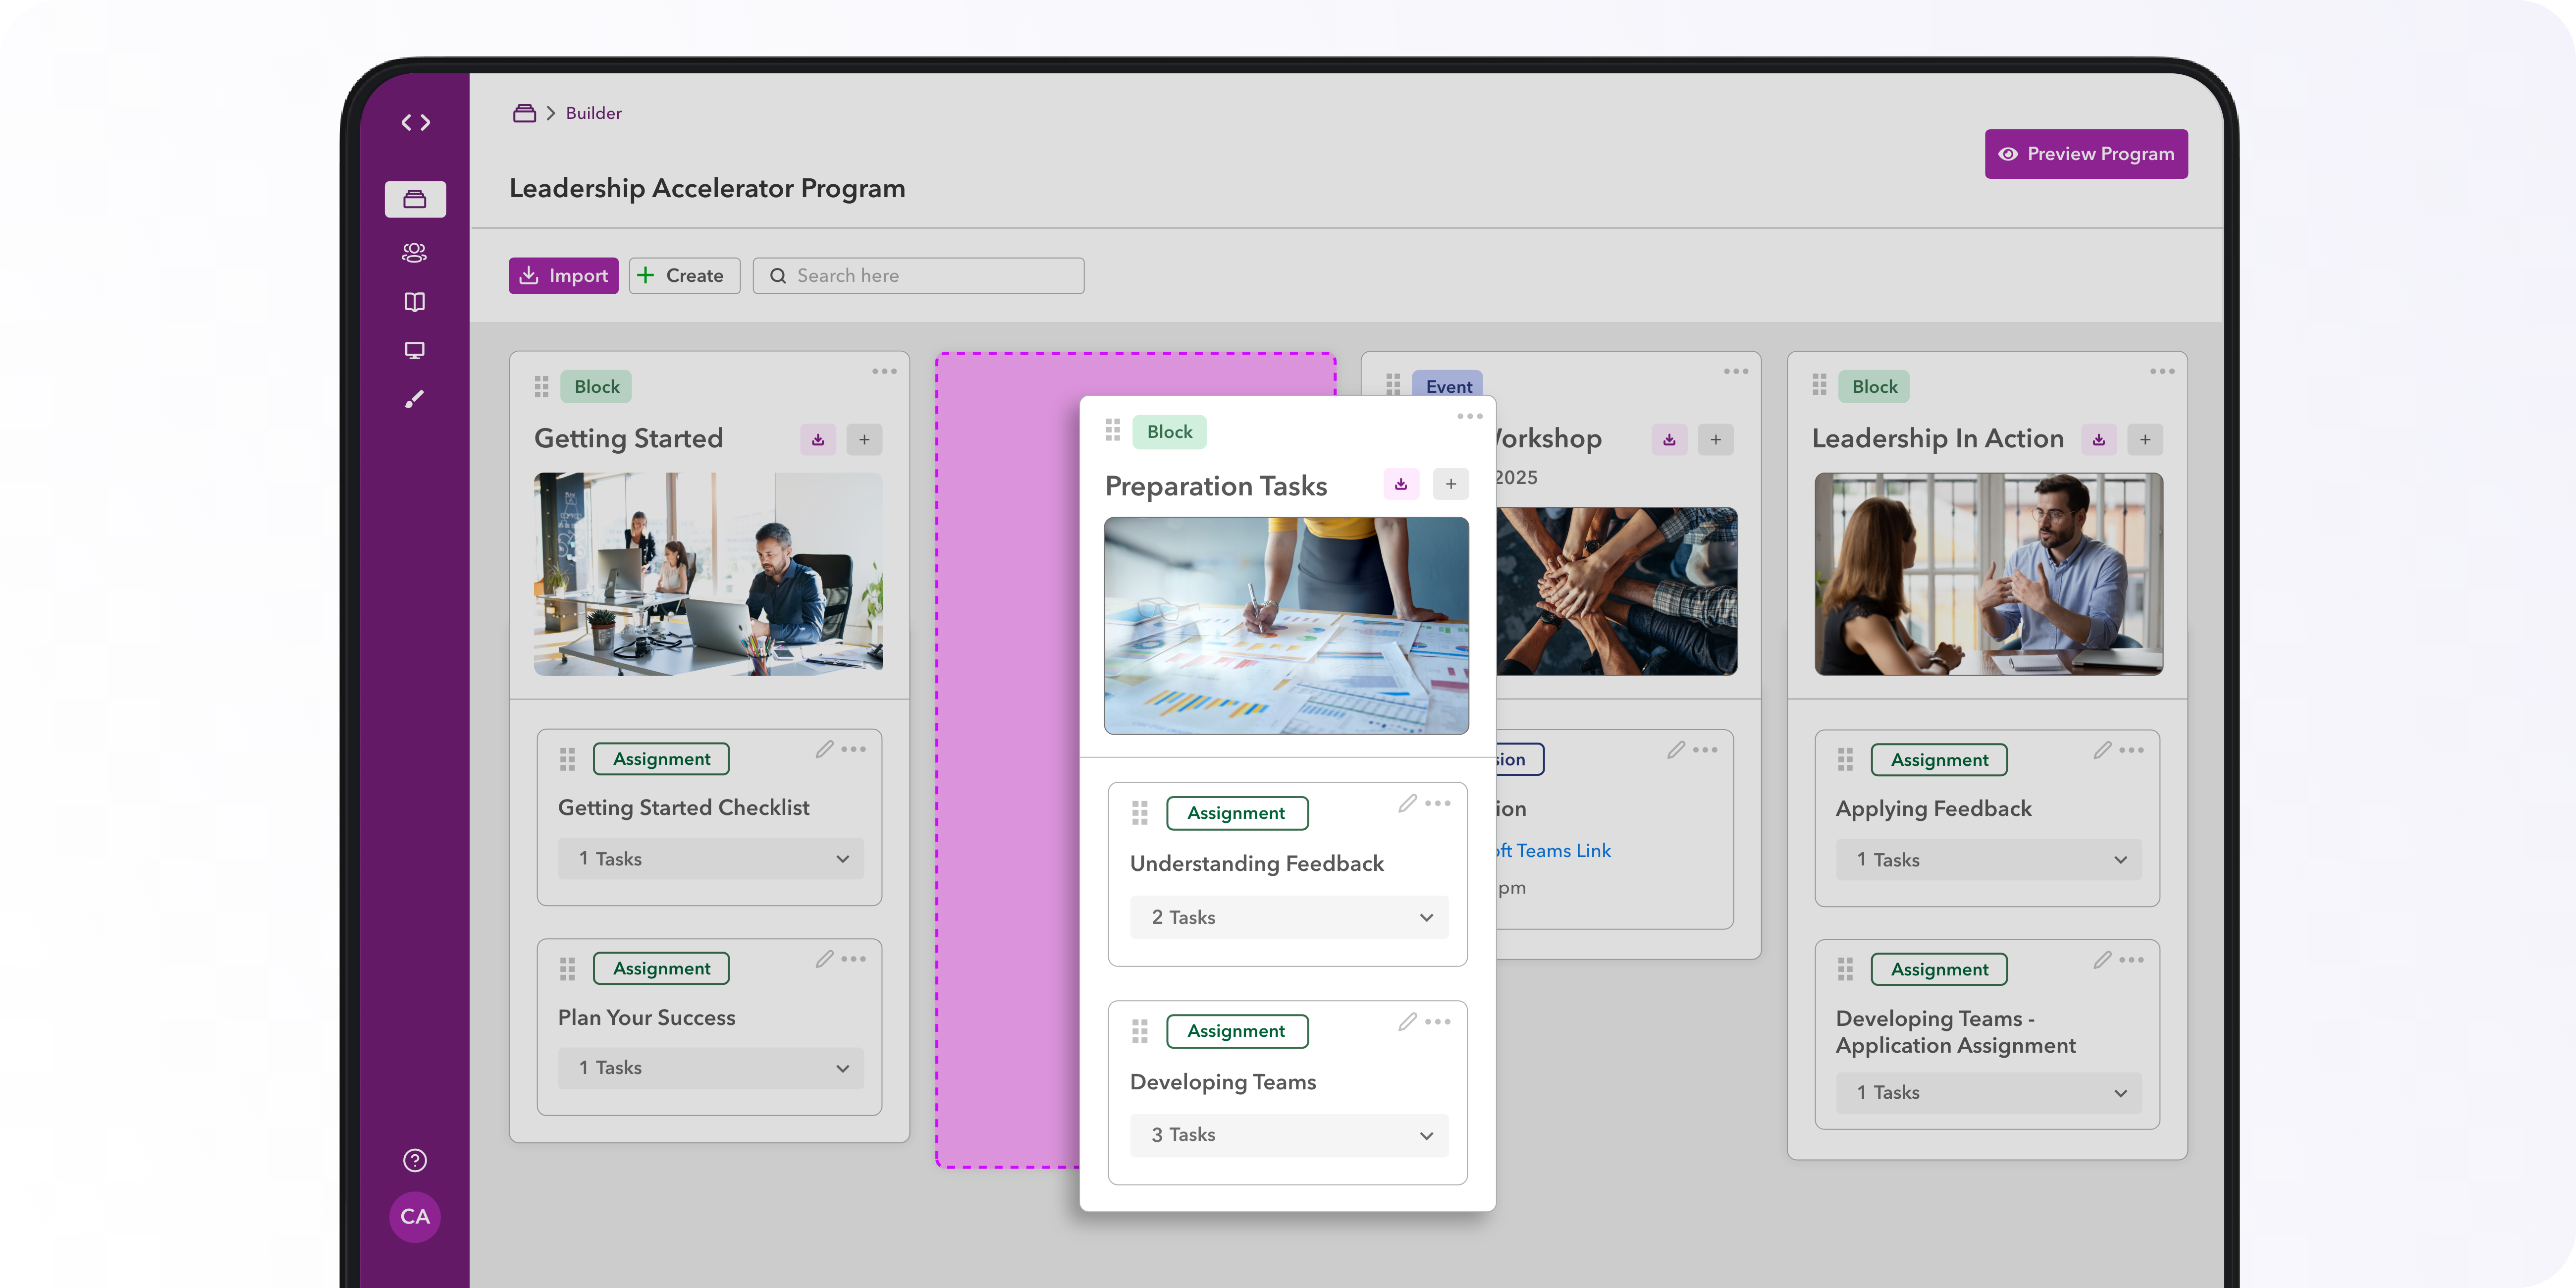Click import icon on Preparation Tasks block
Image resolution: width=2576 pixels, height=1288 pixels.
click(1401, 484)
